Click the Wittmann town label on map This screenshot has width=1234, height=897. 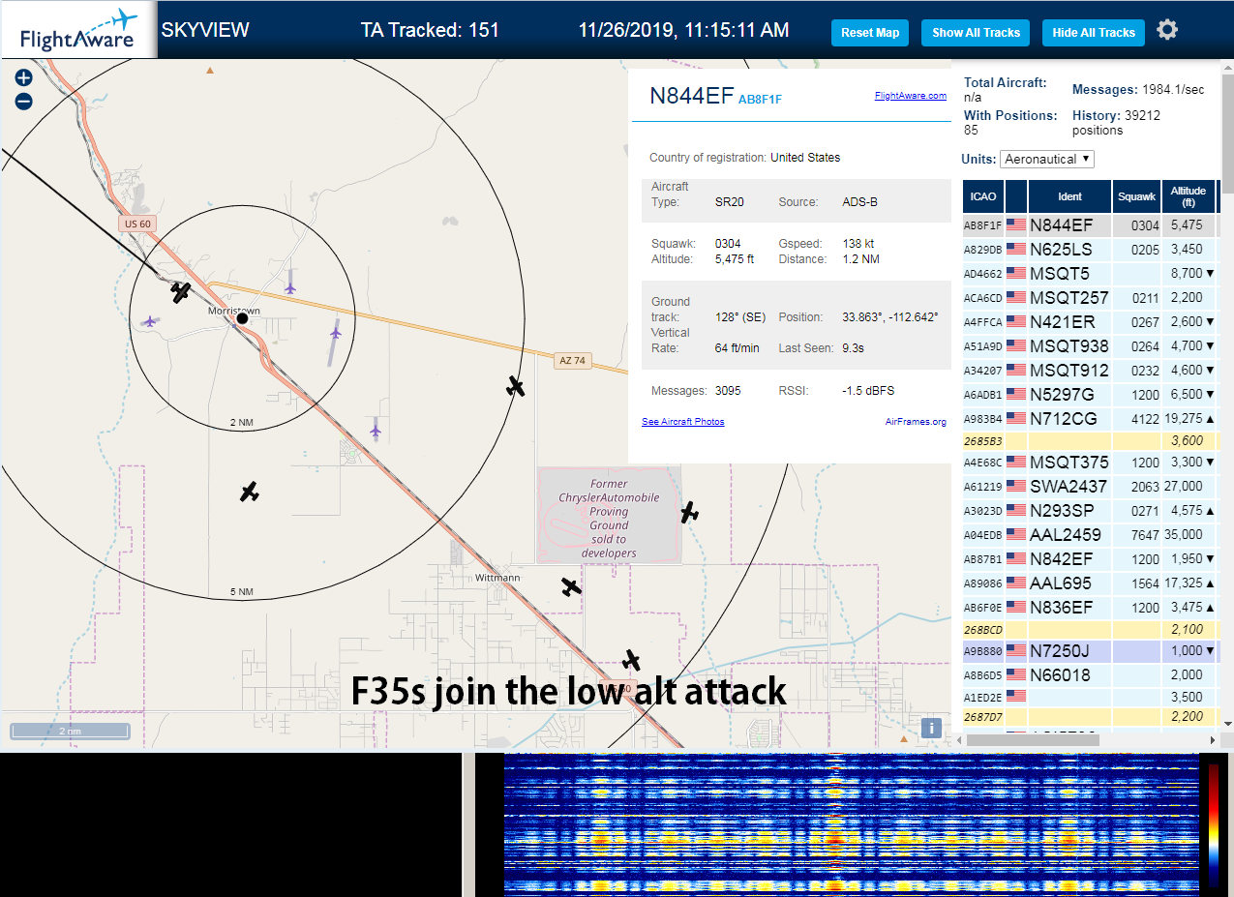click(x=497, y=578)
